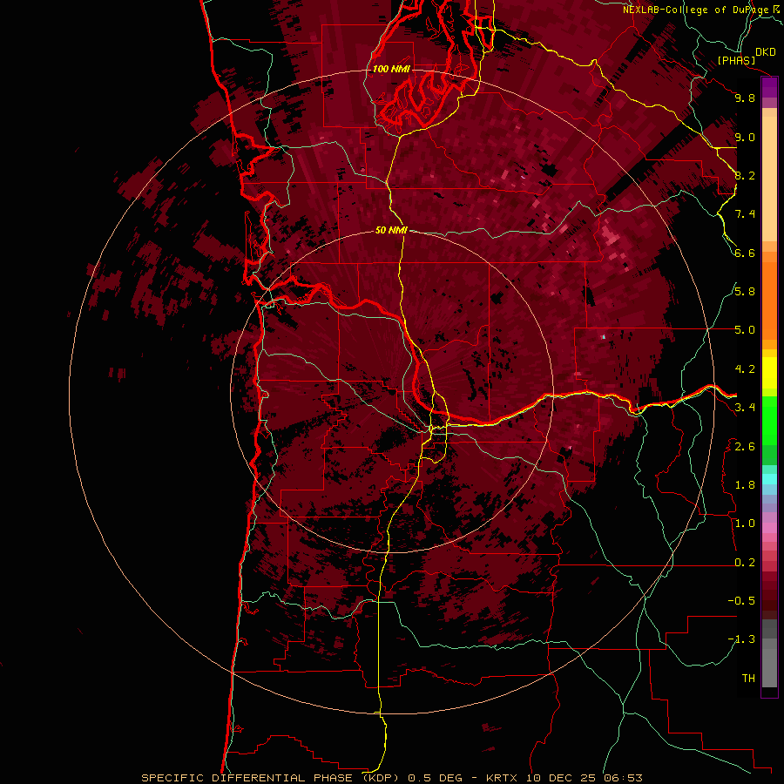Click the yellow segment of the color bar

[769, 373]
